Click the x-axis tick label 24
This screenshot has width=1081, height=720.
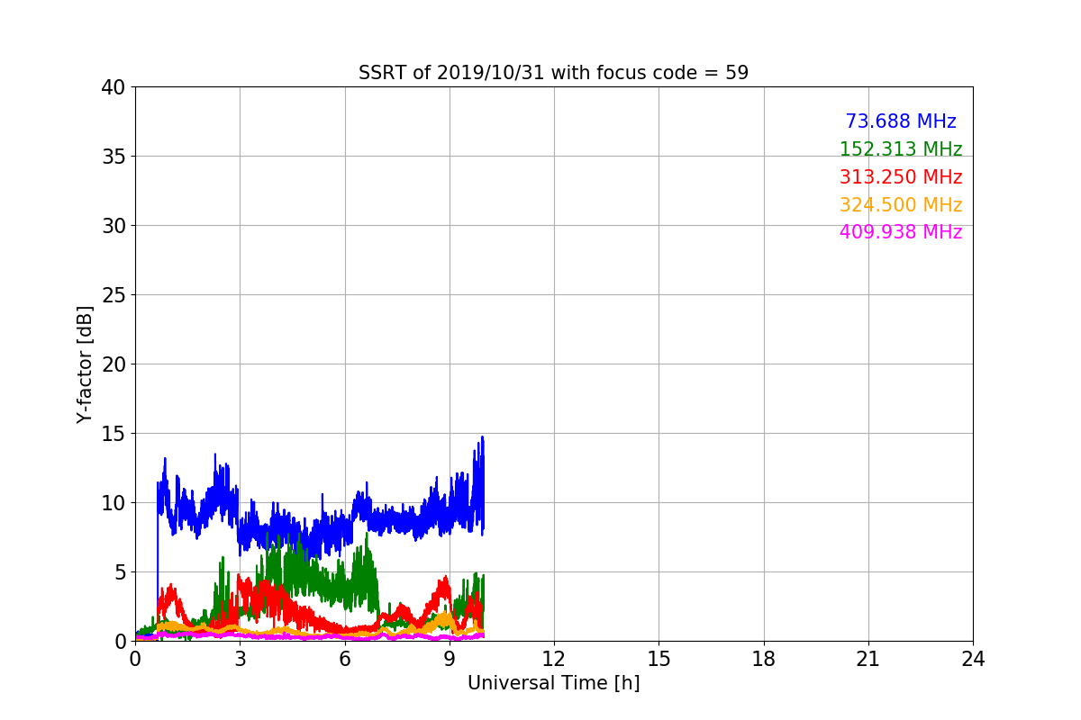pyautogui.click(x=973, y=659)
